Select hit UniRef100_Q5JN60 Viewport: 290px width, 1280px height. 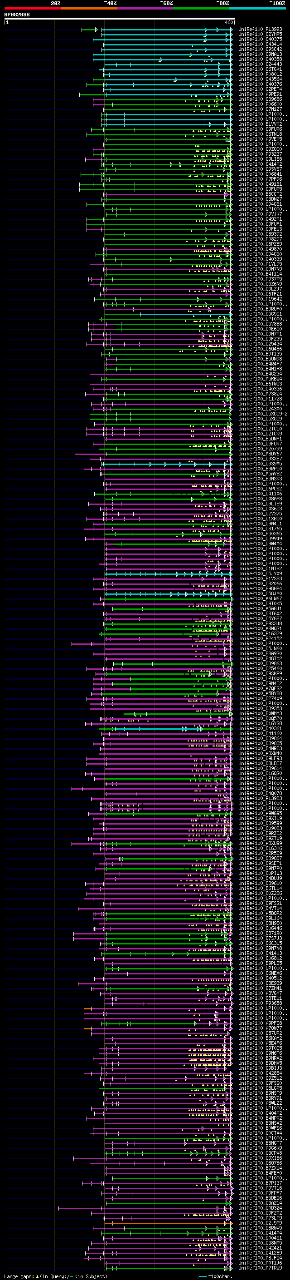pos(260,648)
